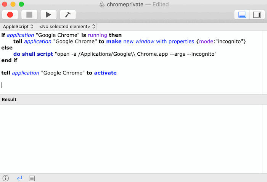Click the word activate in script
267x182 pixels.
105,73
